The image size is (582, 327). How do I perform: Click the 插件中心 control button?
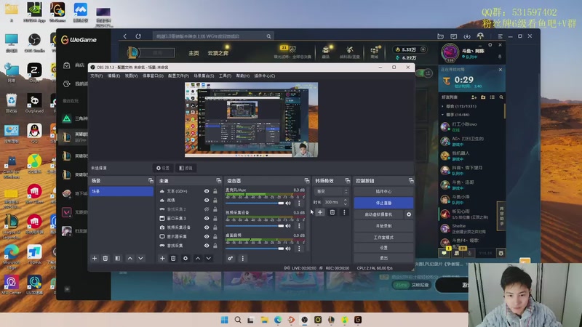tap(383, 191)
